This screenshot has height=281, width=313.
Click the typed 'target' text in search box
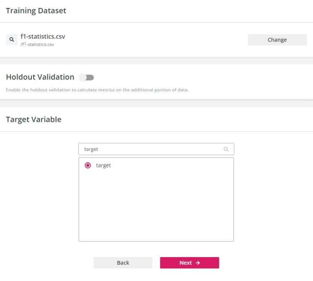(91, 149)
